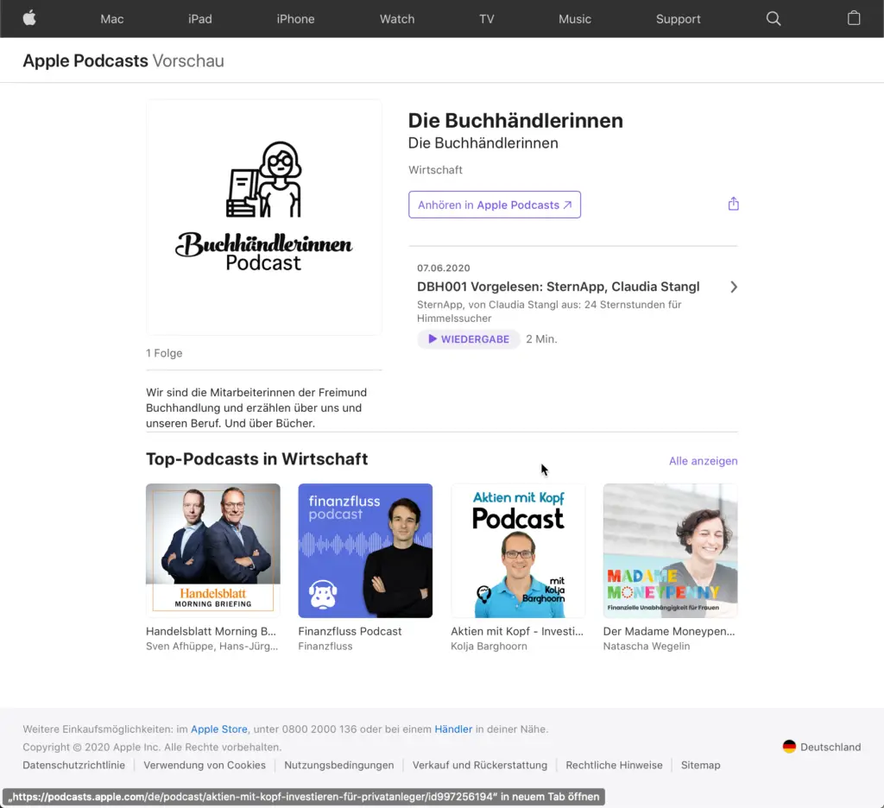The image size is (884, 808).
Task: Select iPhone in the navigation bar
Action: (x=295, y=19)
